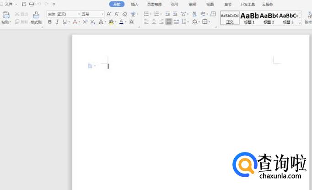
Task: Expand the 文件 file menu
Action: pos(9,4)
